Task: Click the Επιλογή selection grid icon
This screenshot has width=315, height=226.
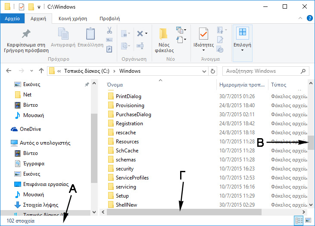Action: tap(242, 32)
